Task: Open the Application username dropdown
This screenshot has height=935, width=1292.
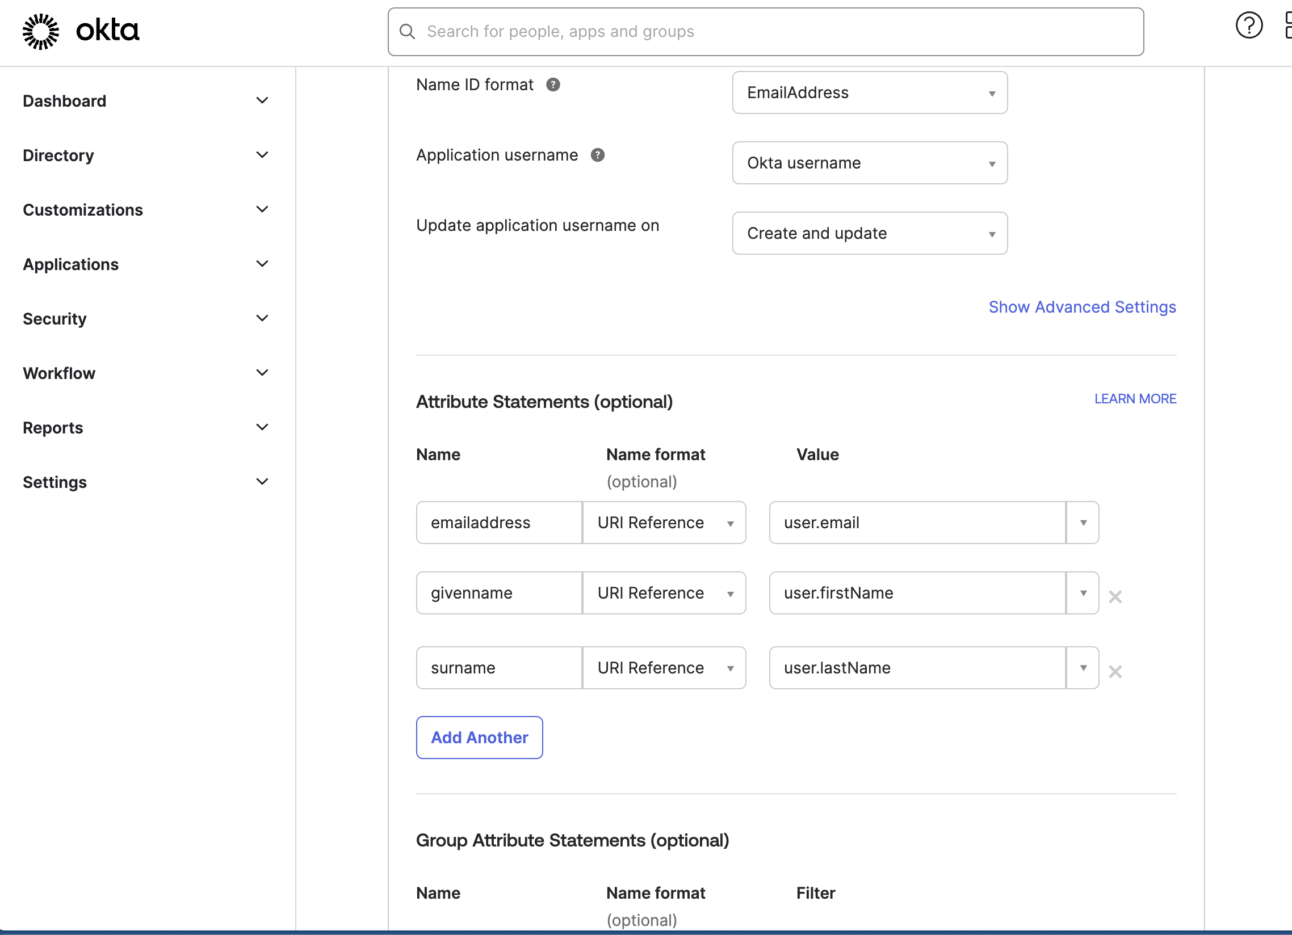Action: click(870, 163)
